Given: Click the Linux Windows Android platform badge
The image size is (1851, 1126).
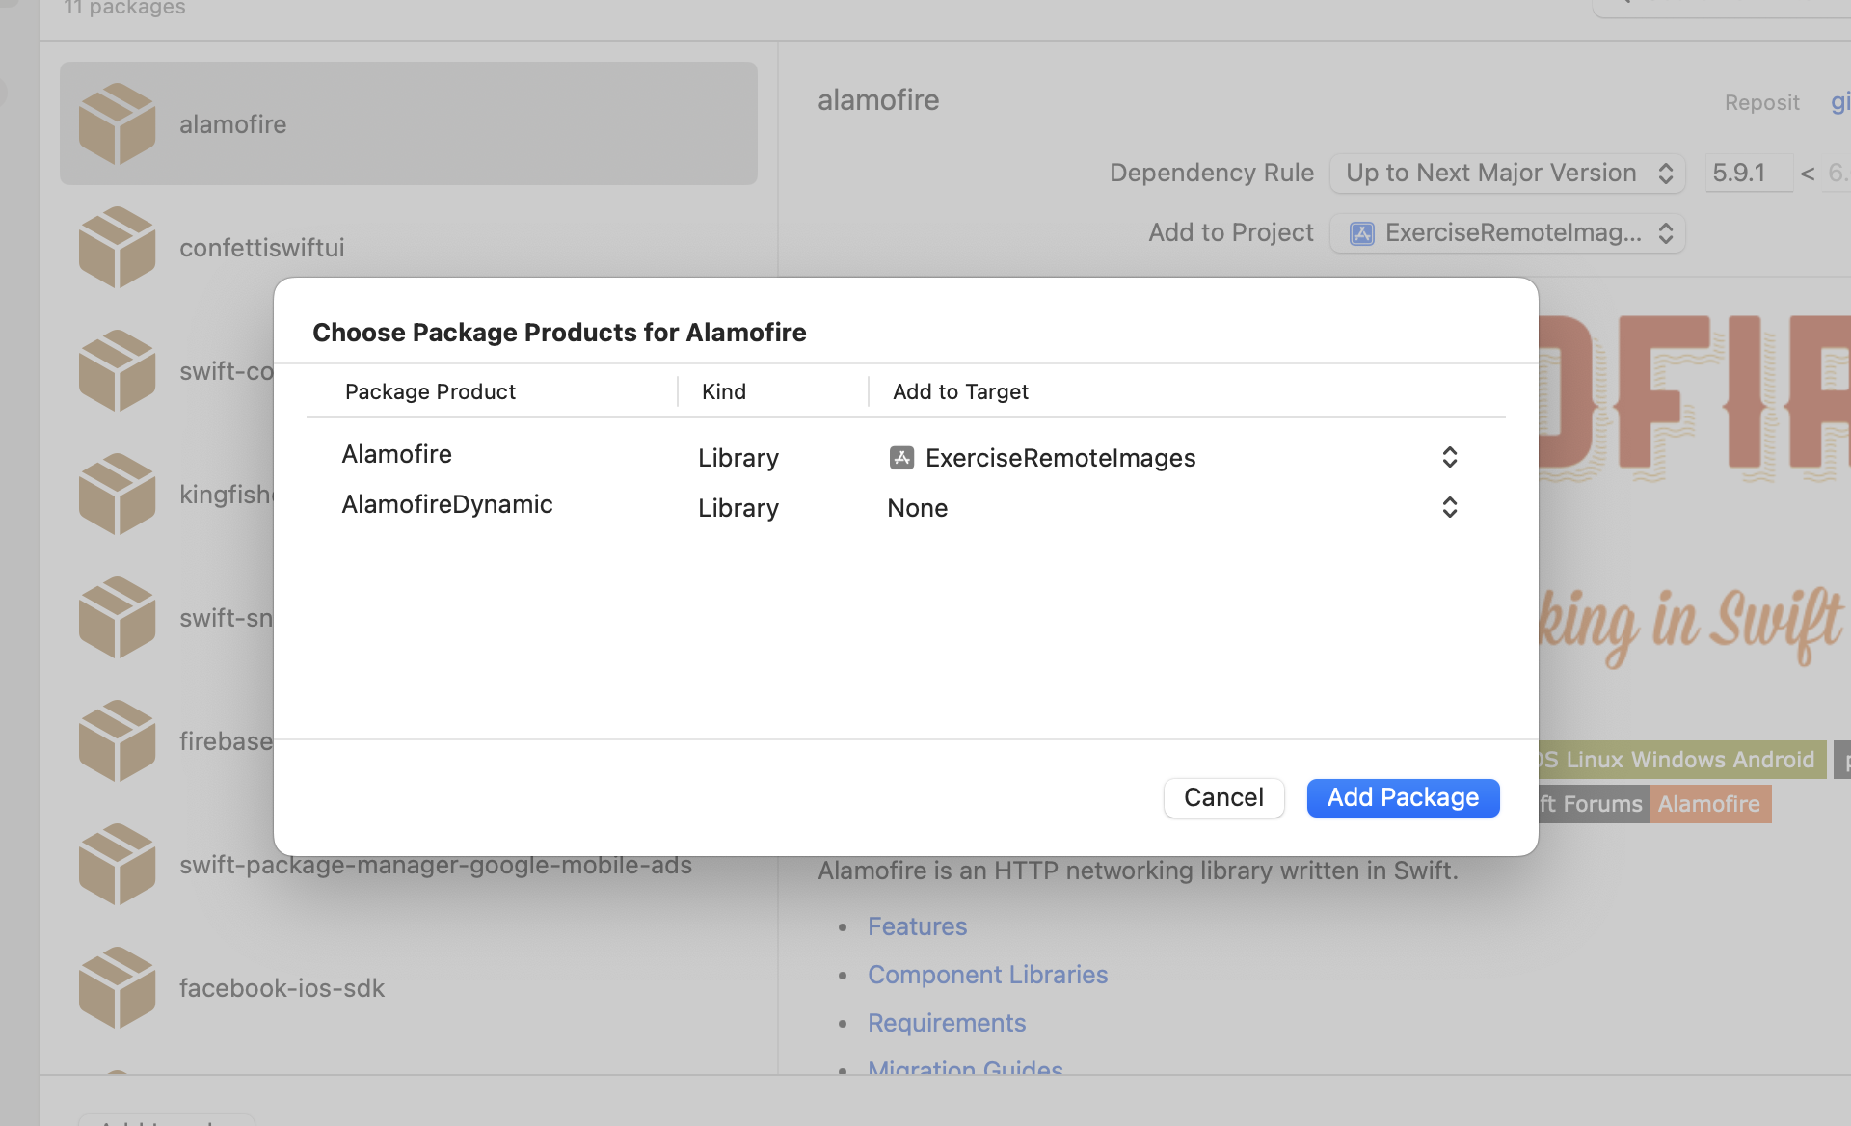Looking at the screenshot, I should (x=1682, y=760).
